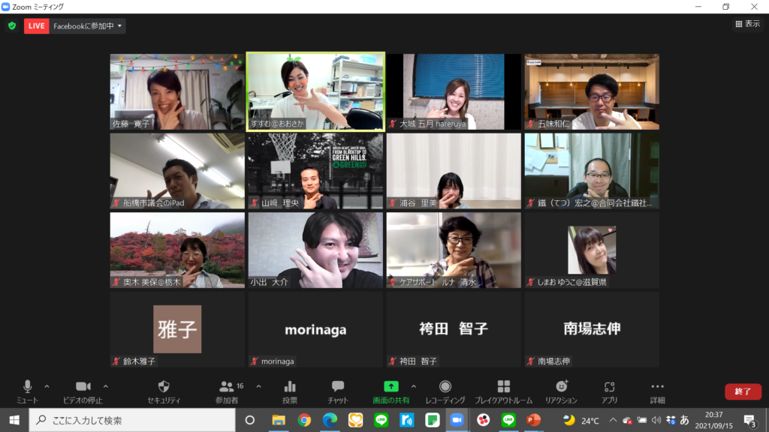Image resolution: width=769 pixels, height=432 pixels.
Task: Open the チャット chat panel
Action: click(x=338, y=391)
